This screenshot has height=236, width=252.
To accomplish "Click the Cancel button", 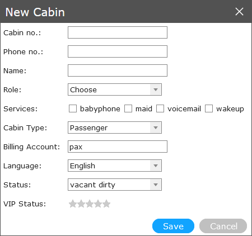I will [223, 226].
